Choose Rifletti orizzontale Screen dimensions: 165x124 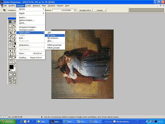tap(55, 45)
